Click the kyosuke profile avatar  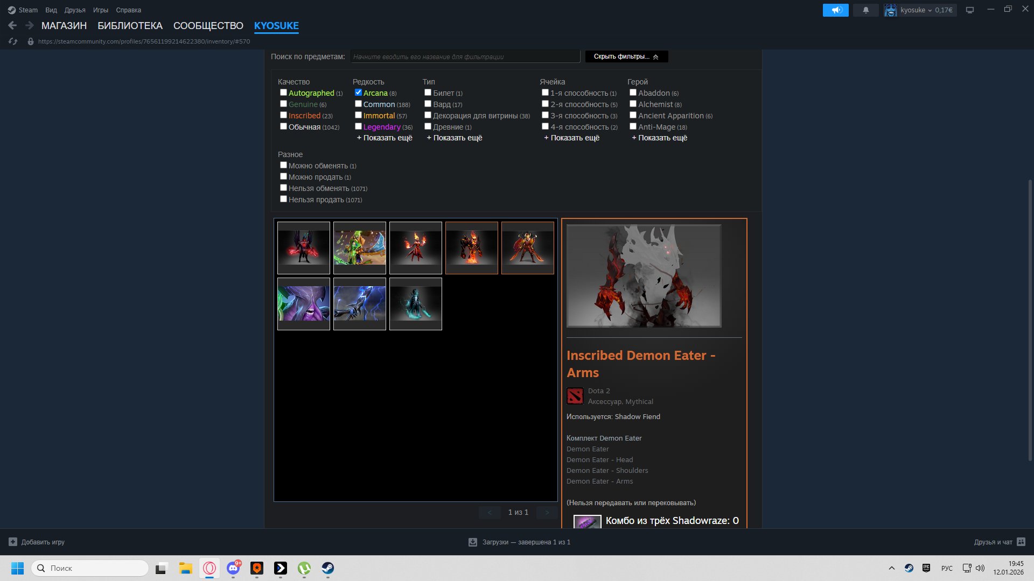pos(891,10)
